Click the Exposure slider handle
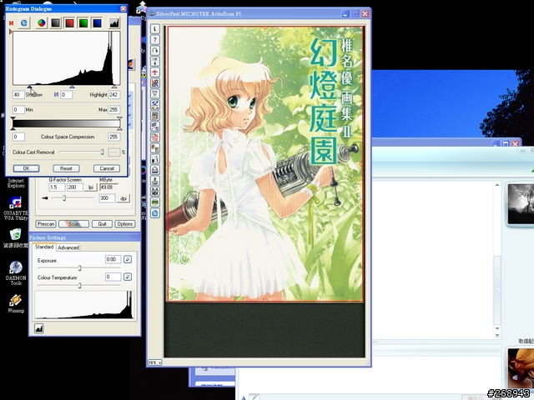The height and width of the screenshot is (400, 534). point(79,268)
